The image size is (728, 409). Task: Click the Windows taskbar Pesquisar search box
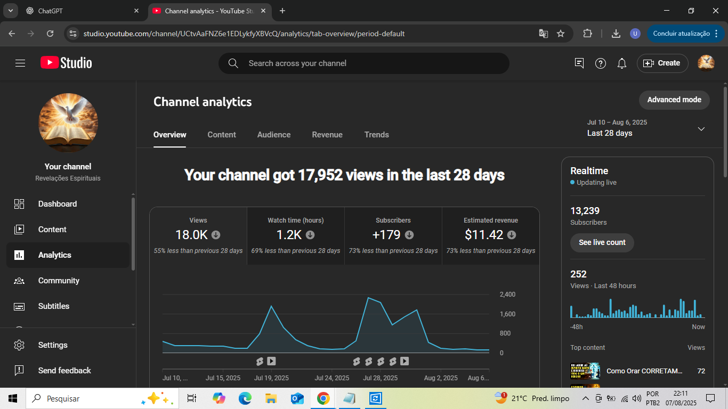(x=101, y=398)
